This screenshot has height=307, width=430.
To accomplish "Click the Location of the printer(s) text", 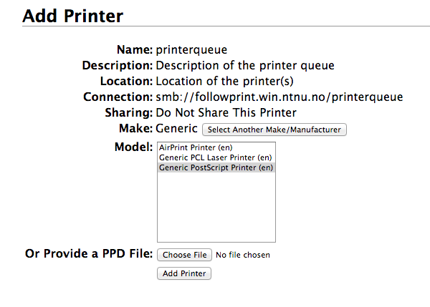I will 224,81.
